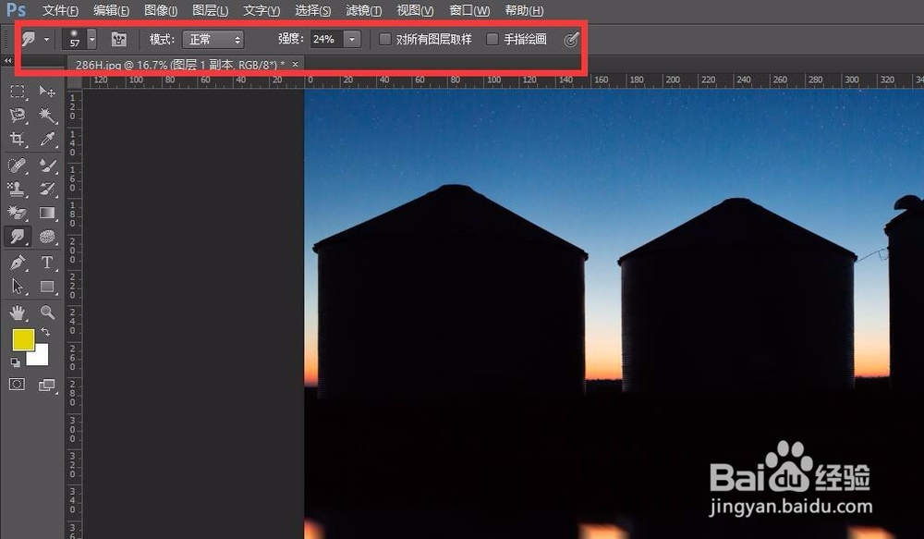This screenshot has height=539, width=924.
Task: Open the brush panel toggle in options bar
Action: click(119, 40)
